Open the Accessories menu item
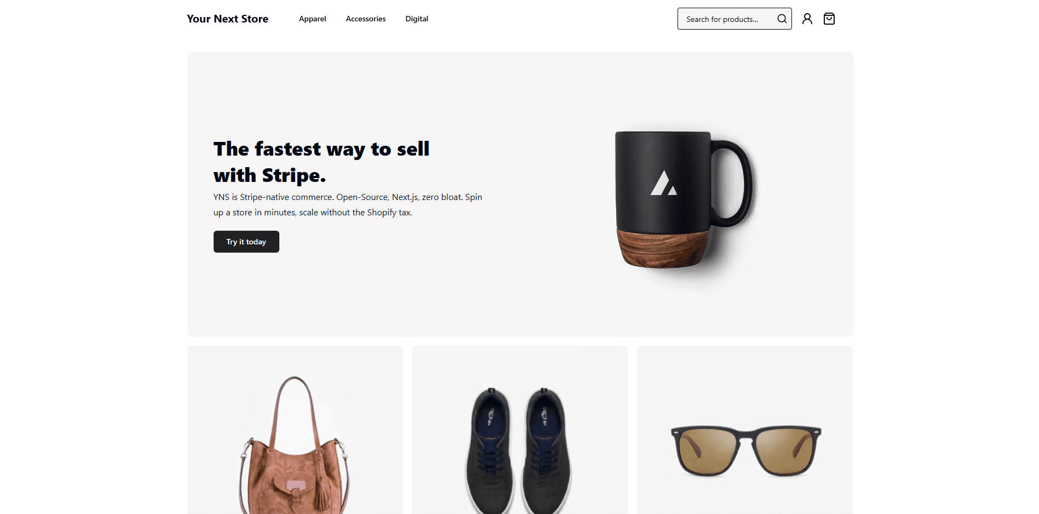The height and width of the screenshot is (514, 1039). (365, 19)
